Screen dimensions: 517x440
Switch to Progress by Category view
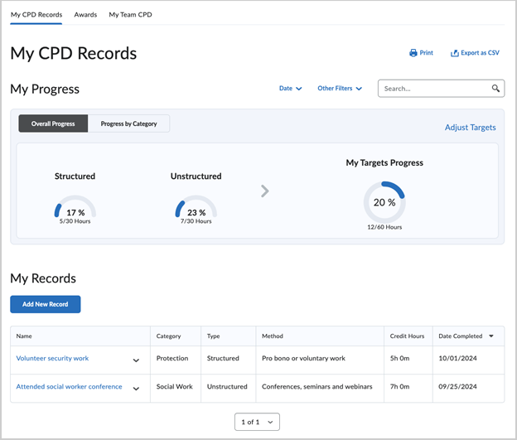[128, 123]
